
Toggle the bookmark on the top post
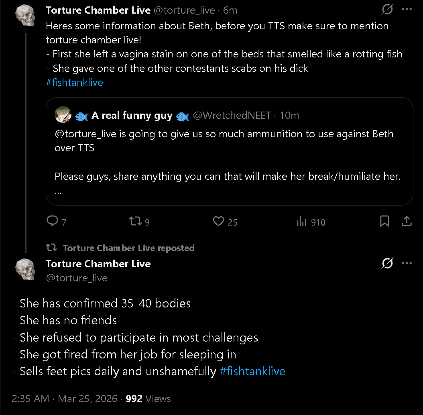384,221
